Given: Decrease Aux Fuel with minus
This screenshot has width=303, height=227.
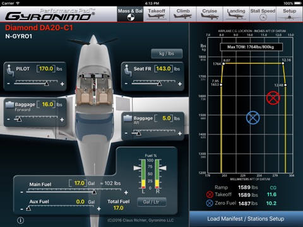Looking at the screenshot, I should (x=22, y=209).
